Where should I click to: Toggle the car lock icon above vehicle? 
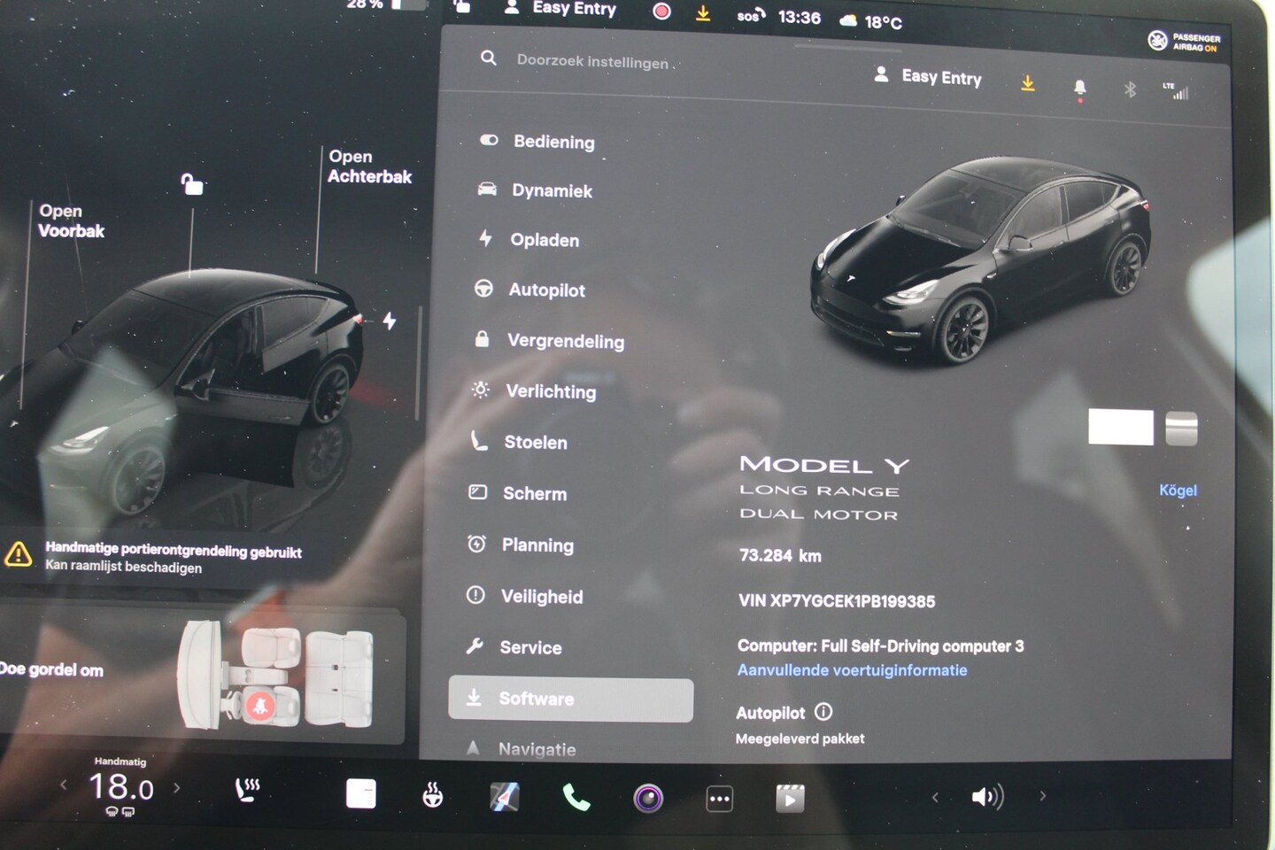click(192, 184)
